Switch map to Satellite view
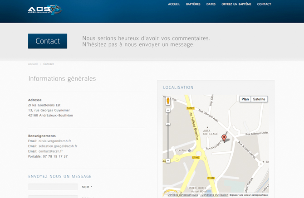 click(x=259, y=99)
